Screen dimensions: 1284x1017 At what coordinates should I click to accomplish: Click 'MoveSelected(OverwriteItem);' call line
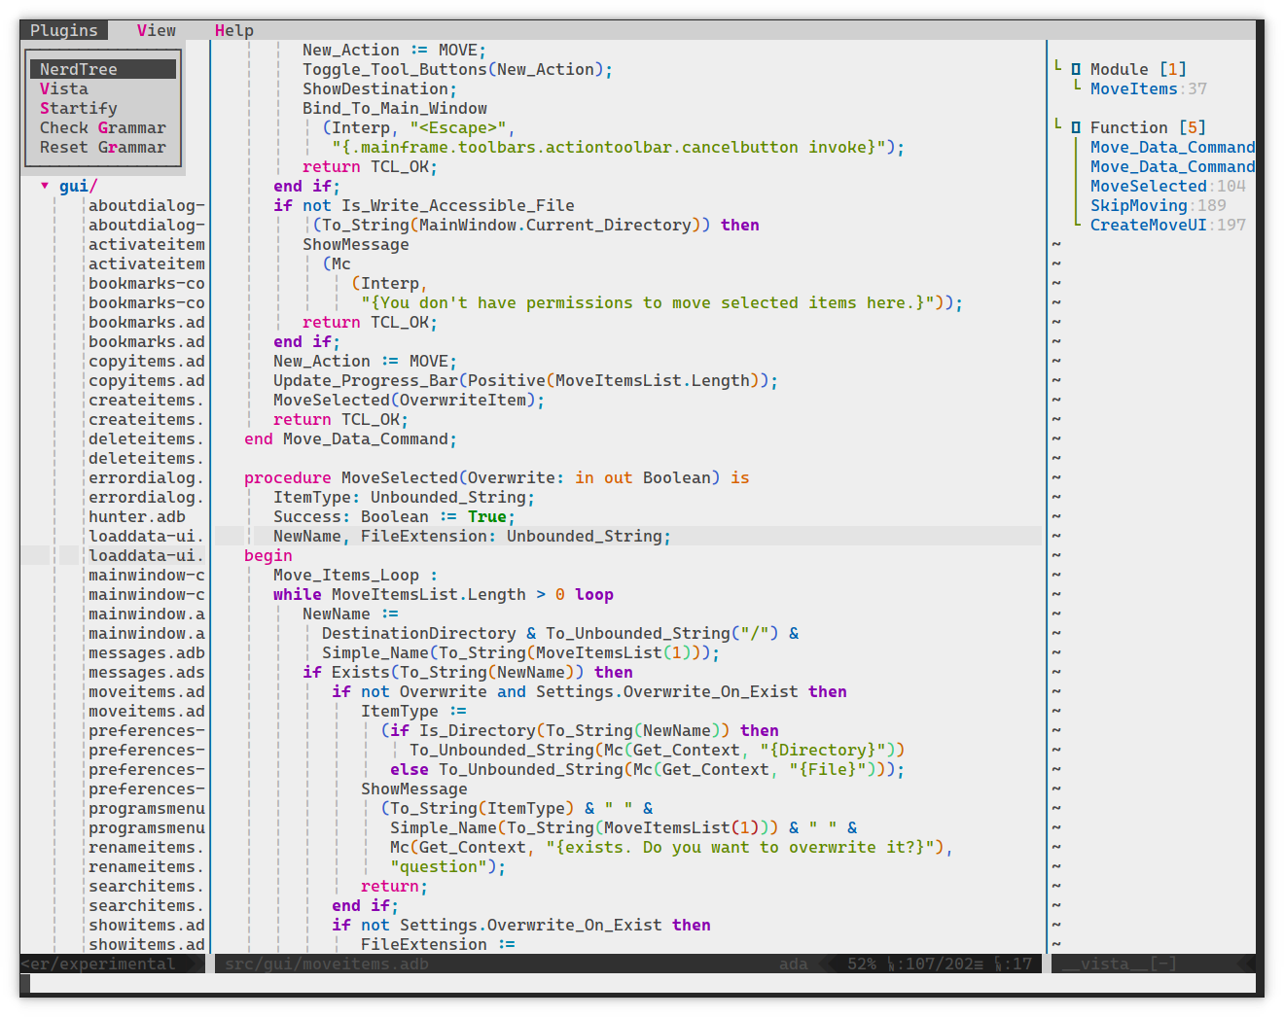(x=410, y=400)
